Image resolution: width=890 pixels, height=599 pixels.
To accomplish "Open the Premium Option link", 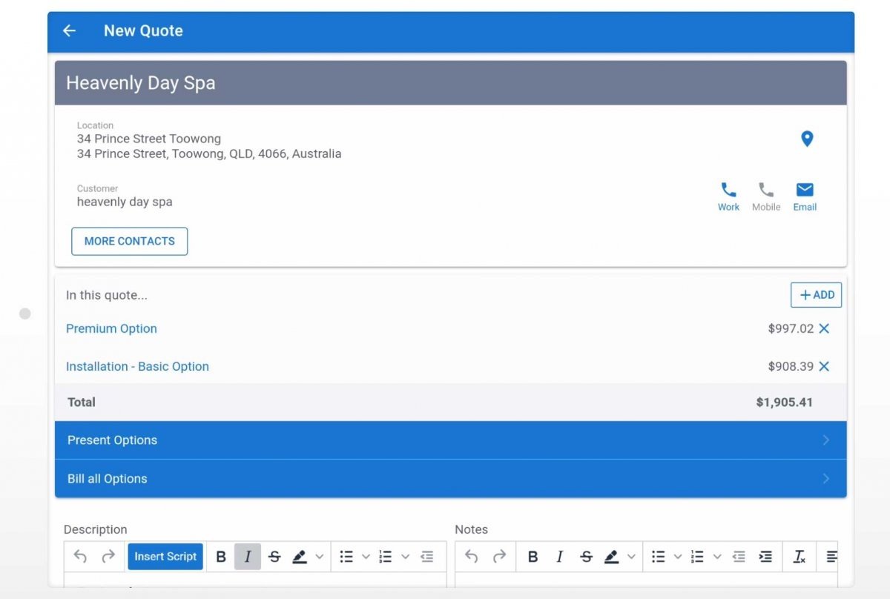I will click(111, 328).
